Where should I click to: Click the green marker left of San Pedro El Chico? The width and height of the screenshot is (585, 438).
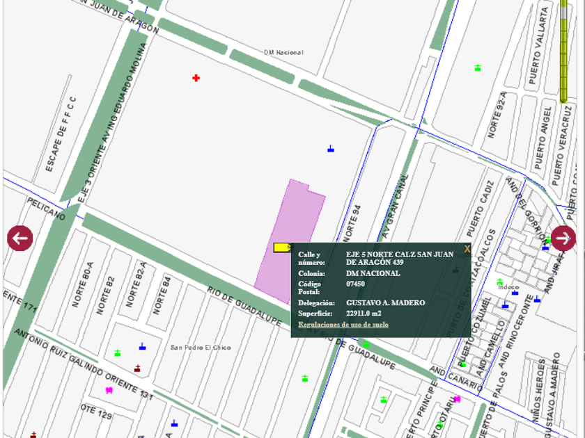click(118, 352)
